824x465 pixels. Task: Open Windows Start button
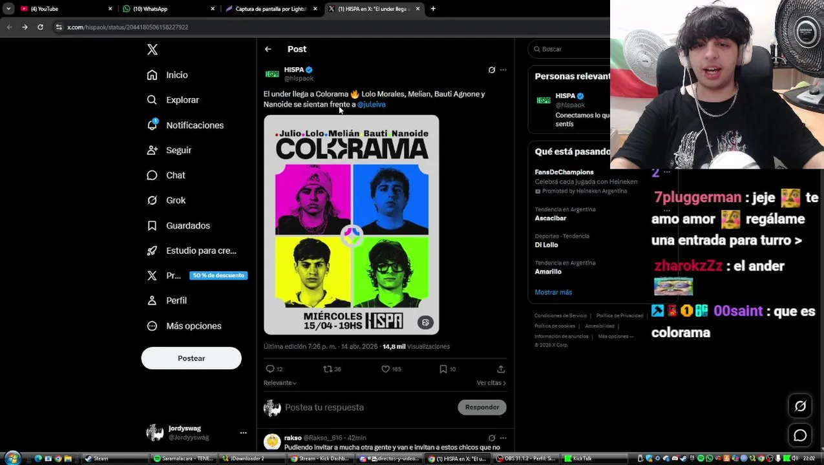pyautogui.click(x=12, y=459)
